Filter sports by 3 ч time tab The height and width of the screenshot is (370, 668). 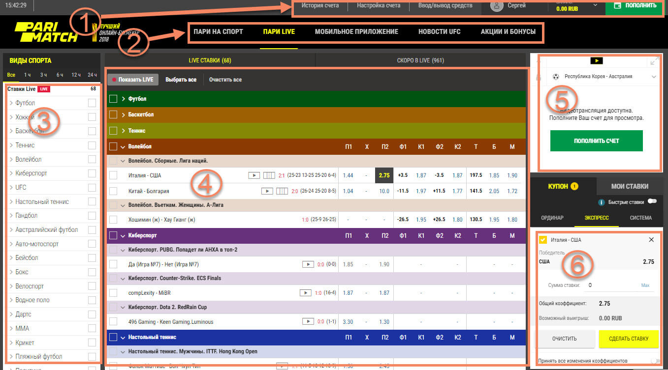(x=43, y=75)
